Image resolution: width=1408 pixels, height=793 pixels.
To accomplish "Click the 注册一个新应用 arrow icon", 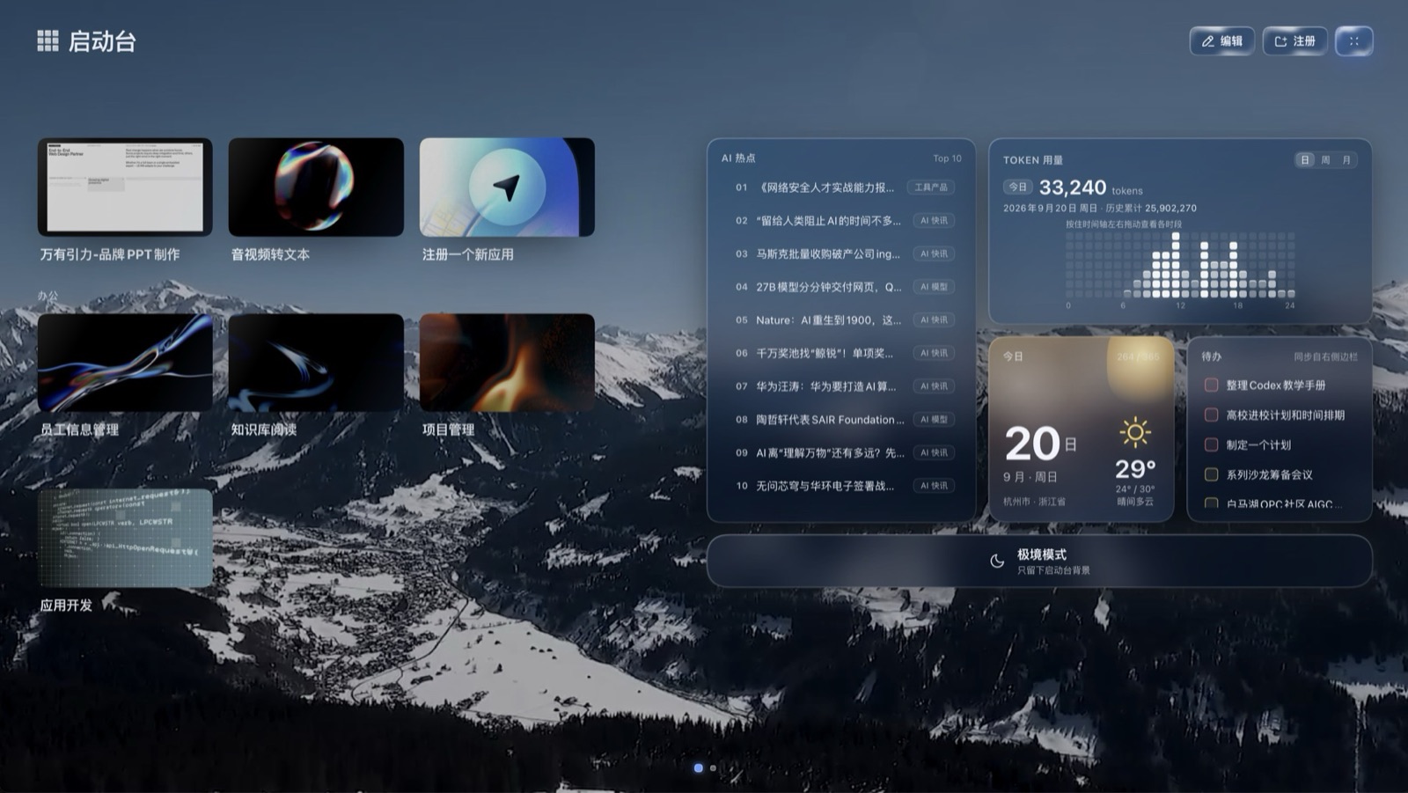I will click(x=507, y=187).
